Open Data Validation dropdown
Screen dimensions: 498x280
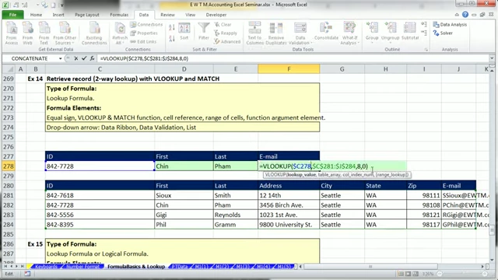click(x=300, y=43)
